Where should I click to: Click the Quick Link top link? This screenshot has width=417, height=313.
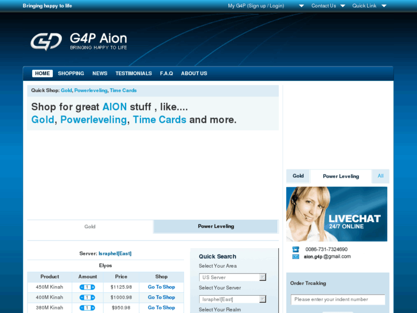(364, 6)
